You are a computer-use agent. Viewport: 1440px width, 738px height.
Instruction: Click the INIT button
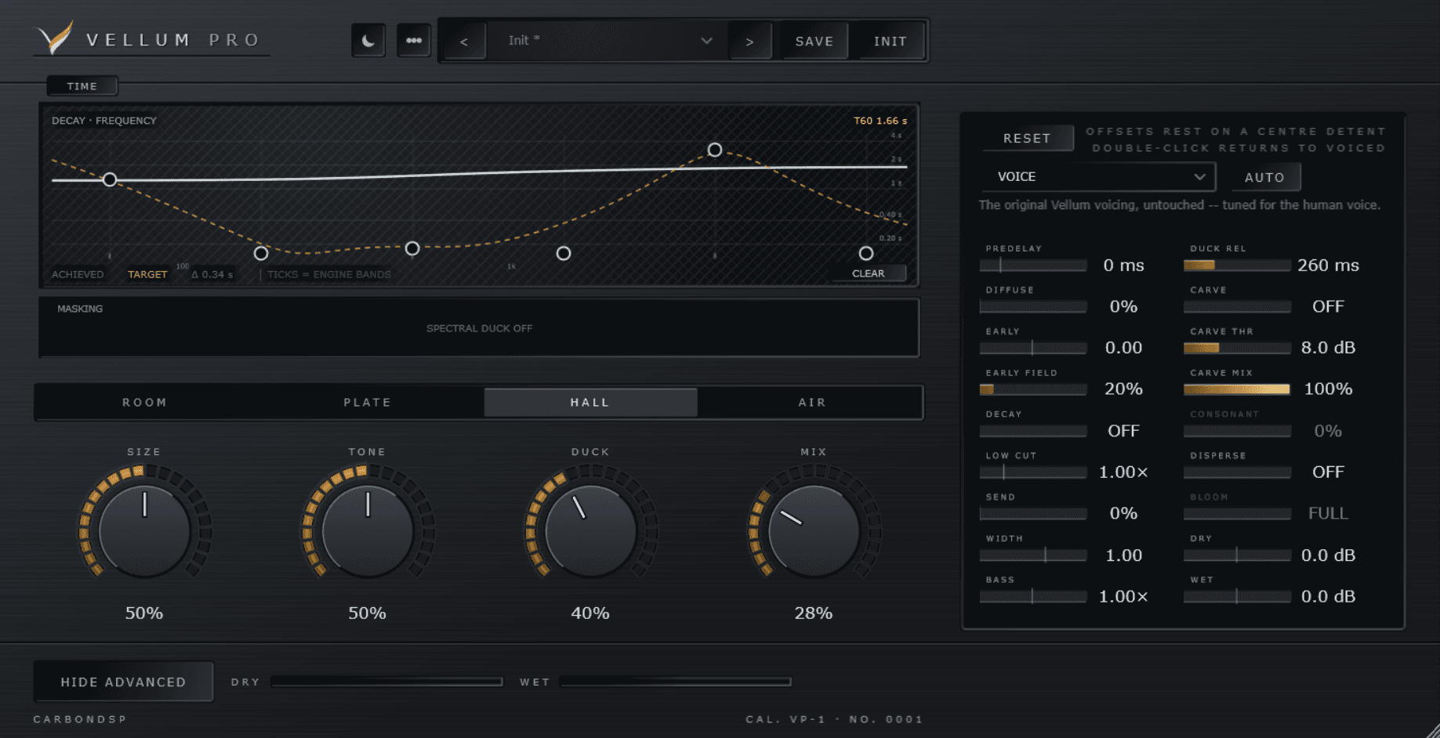pos(890,42)
